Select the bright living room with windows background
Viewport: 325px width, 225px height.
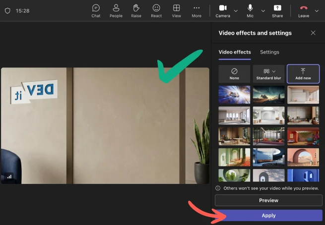tap(234, 115)
